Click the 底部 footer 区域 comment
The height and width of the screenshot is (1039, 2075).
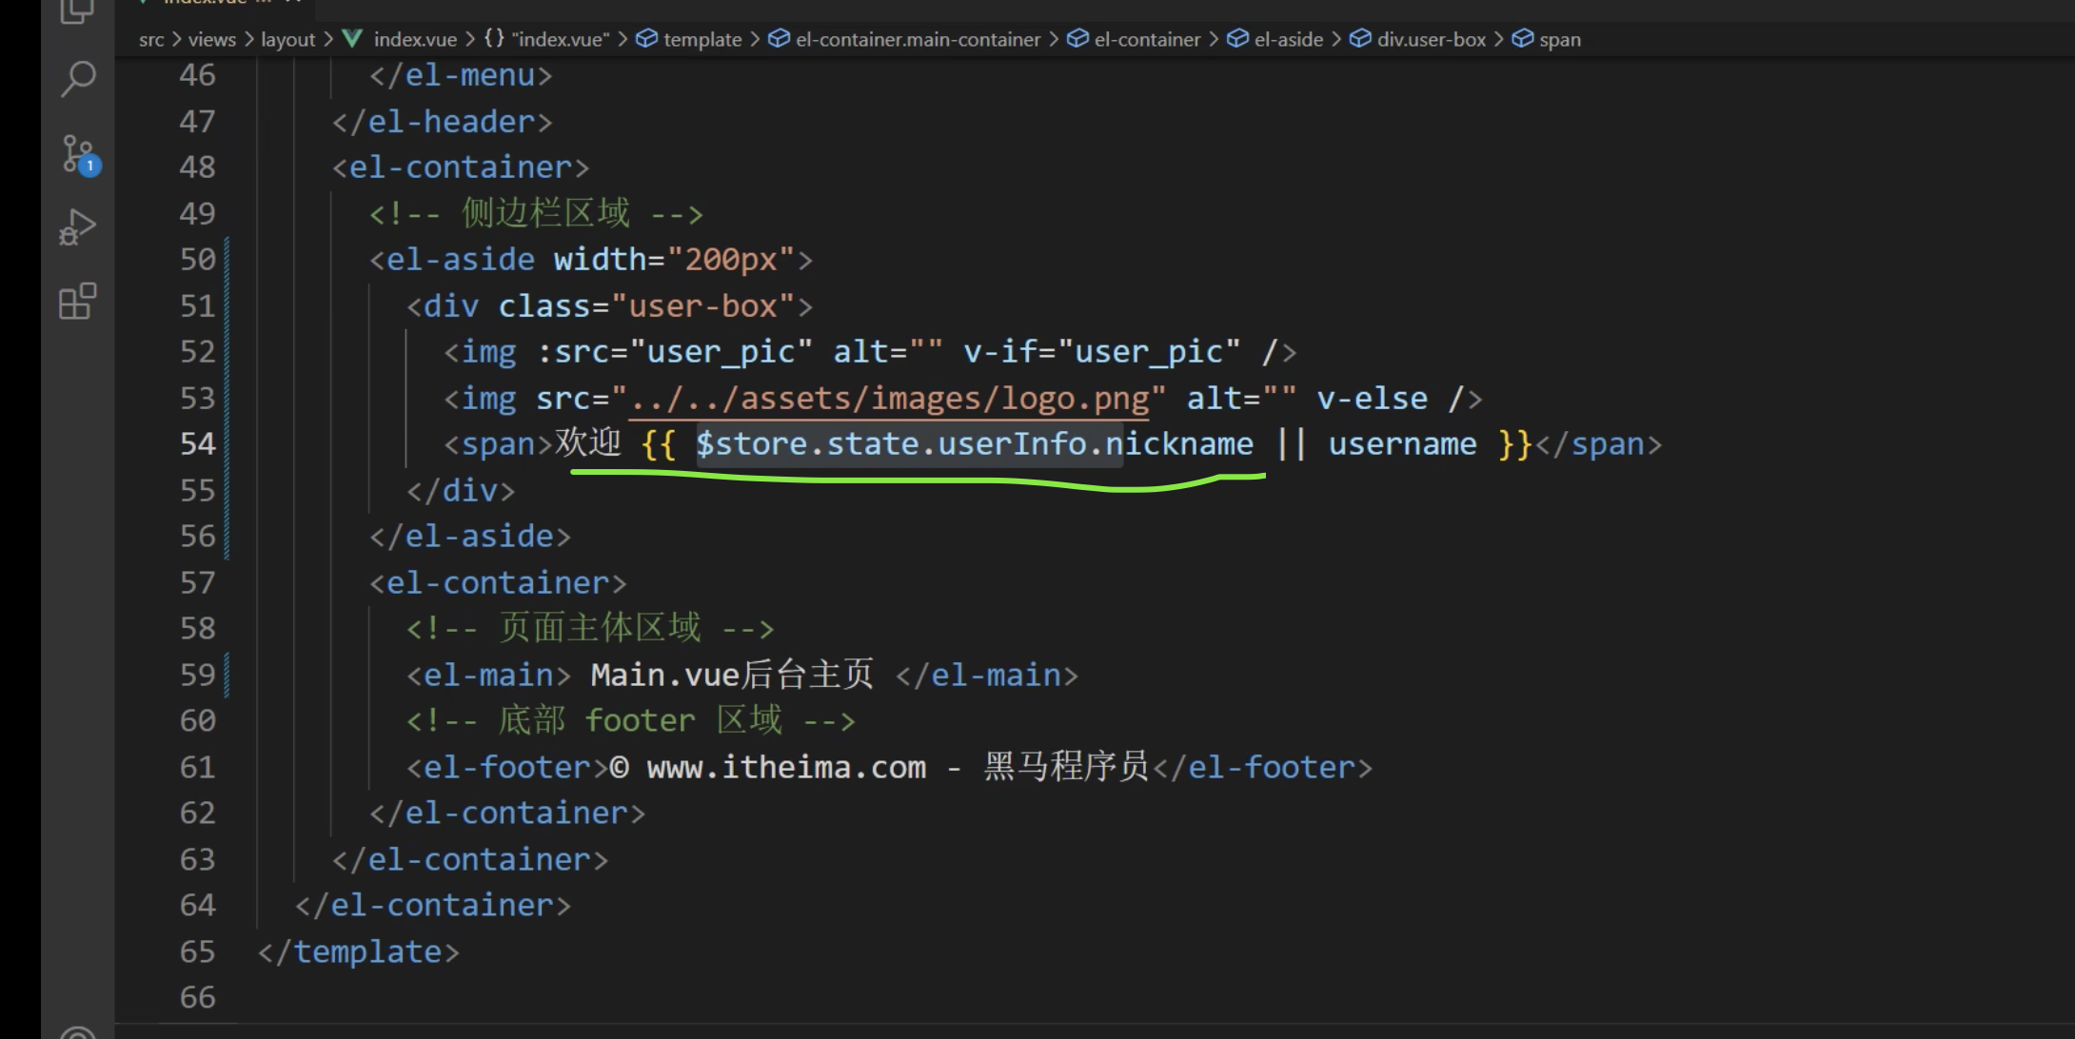pyautogui.click(x=631, y=720)
